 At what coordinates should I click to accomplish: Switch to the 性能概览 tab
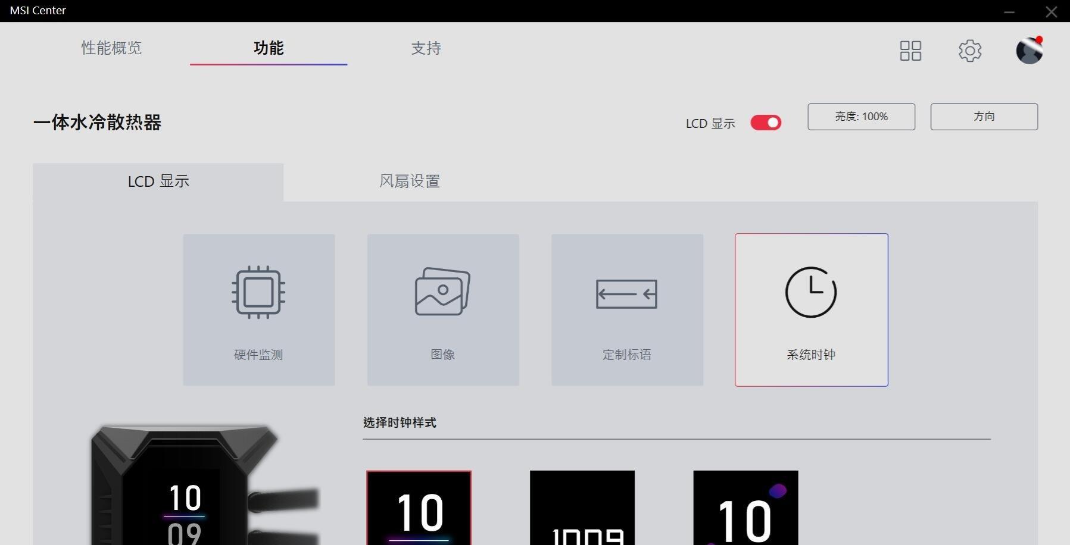pos(111,49)
